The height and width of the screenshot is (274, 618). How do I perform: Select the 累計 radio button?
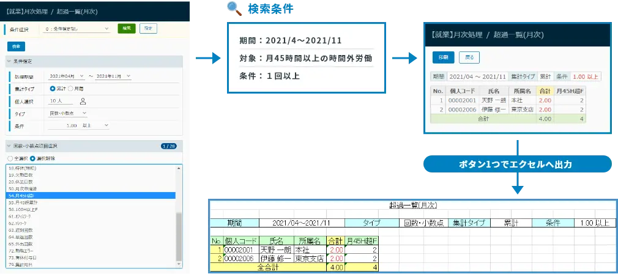tap(53, 89)
